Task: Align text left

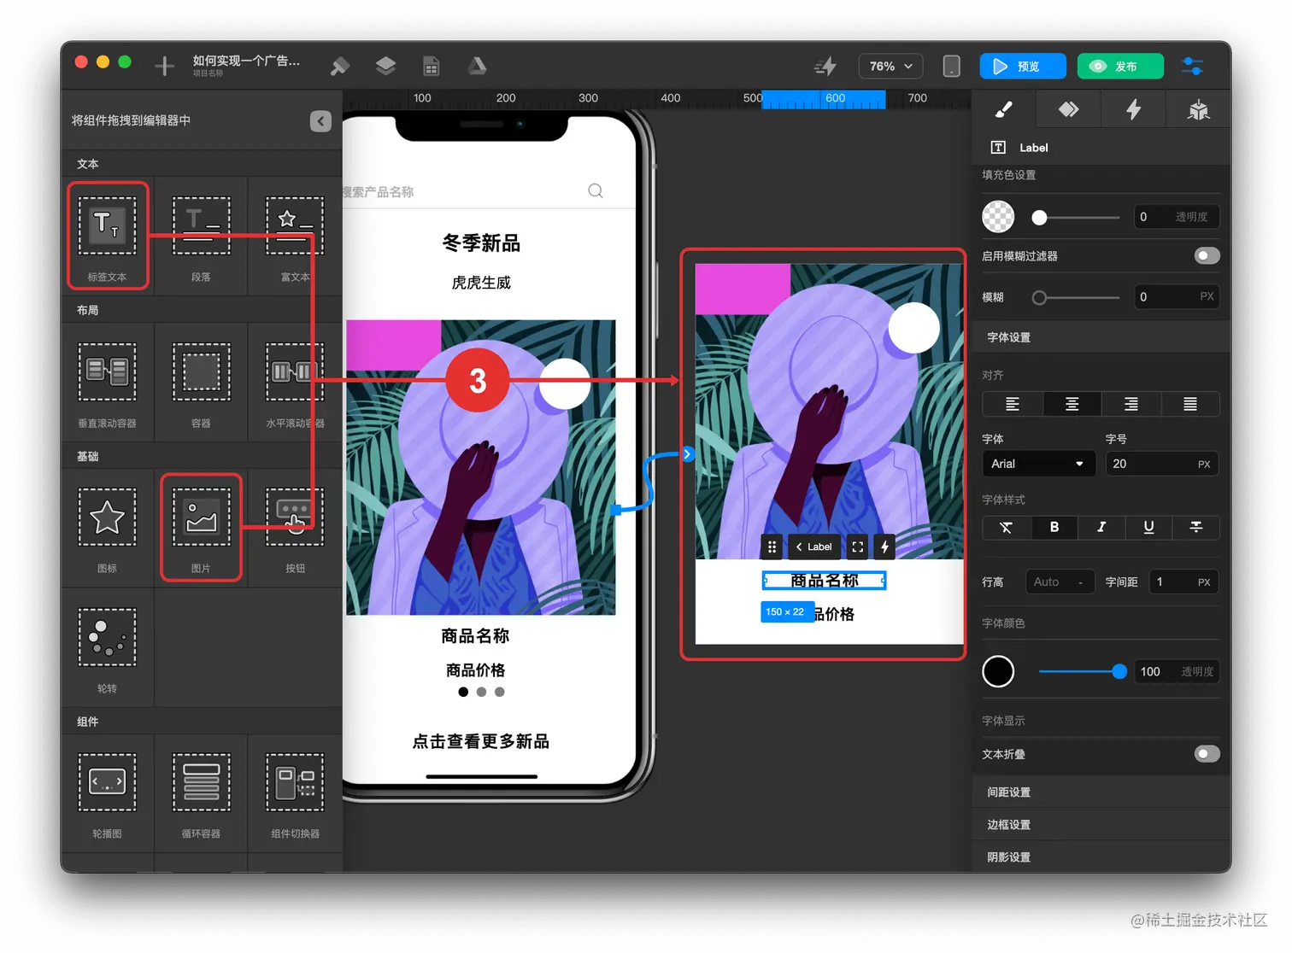Action: (x=1013, y=404)
